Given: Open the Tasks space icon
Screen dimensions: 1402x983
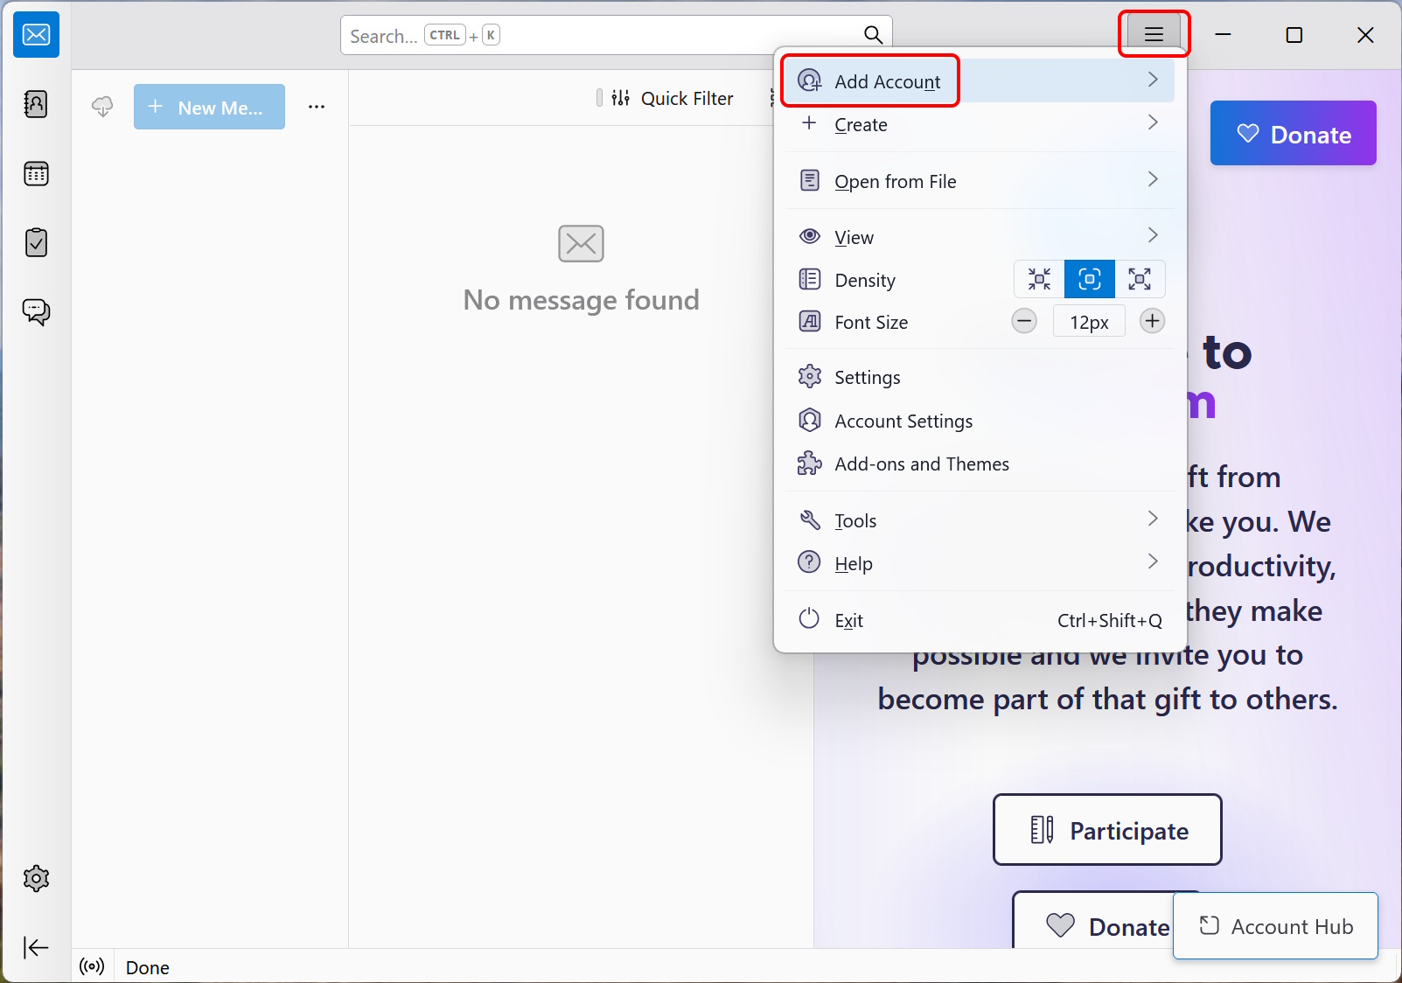Looking at the screenshot, I should [x=36, y=242].
